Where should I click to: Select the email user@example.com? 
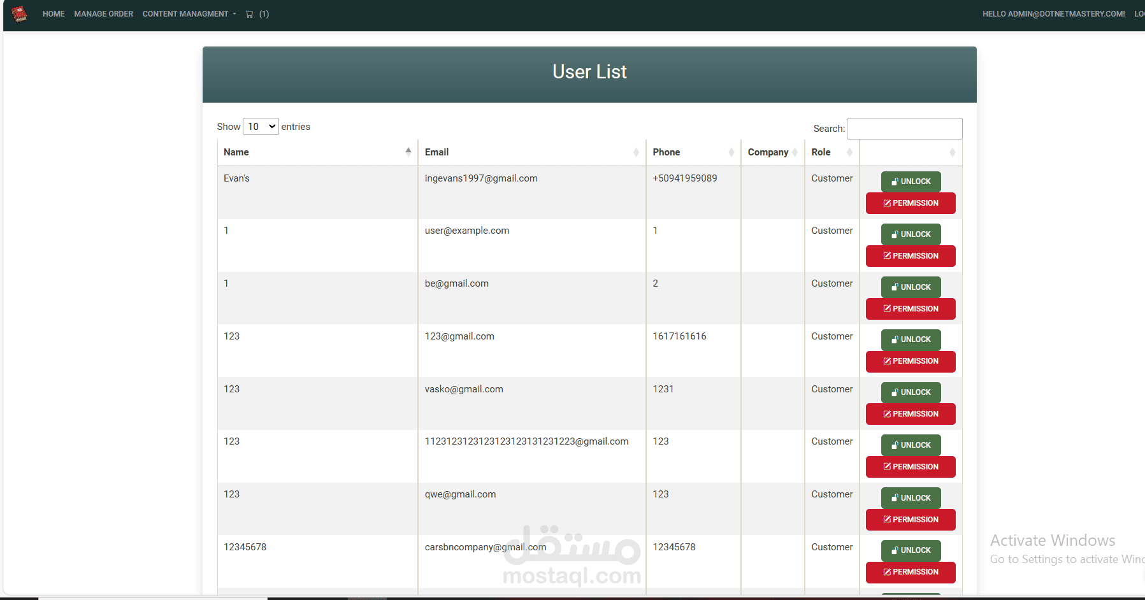(x=467, y=231)
